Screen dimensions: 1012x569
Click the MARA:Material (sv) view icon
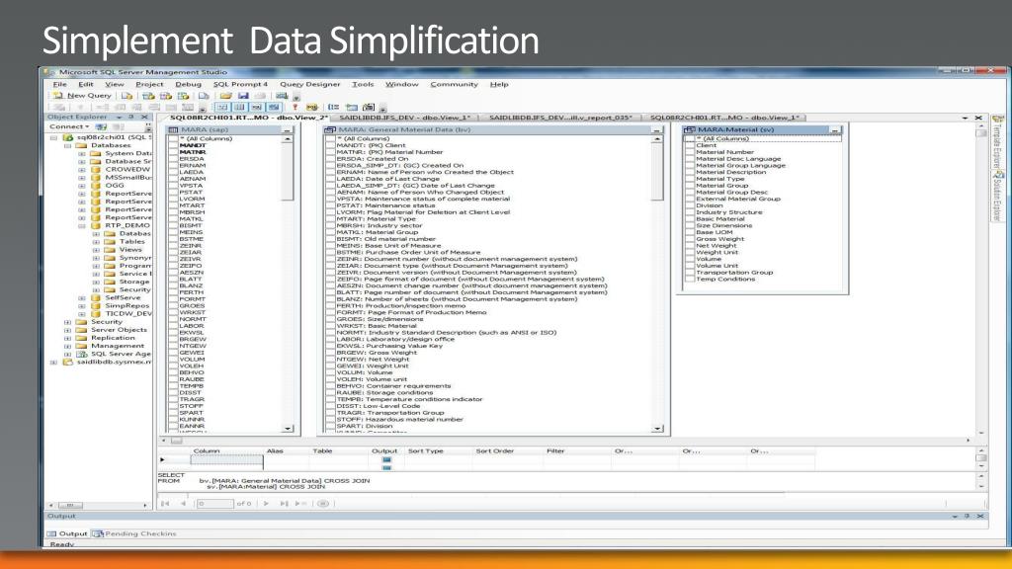[689, 129]
